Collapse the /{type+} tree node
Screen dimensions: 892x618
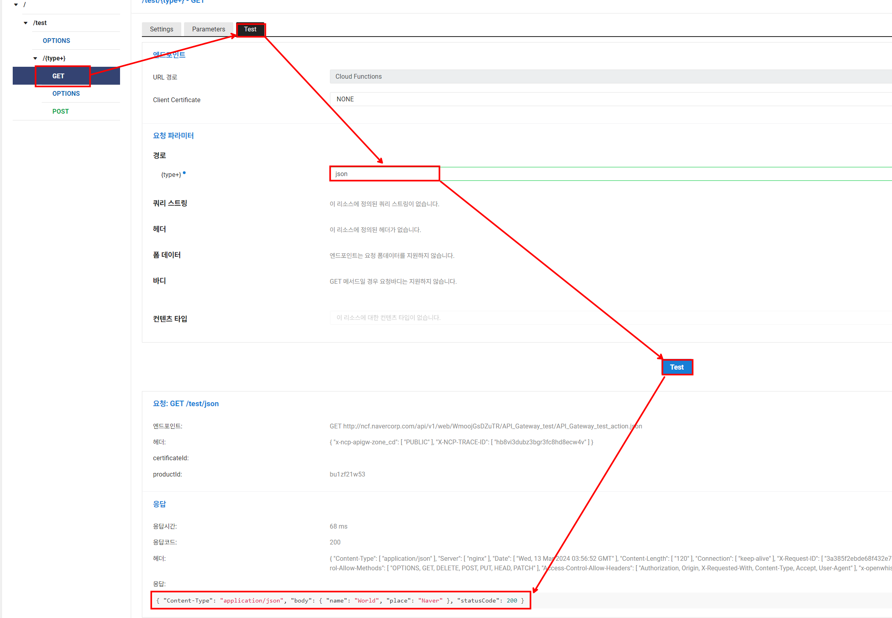click(x=35, y=58)
